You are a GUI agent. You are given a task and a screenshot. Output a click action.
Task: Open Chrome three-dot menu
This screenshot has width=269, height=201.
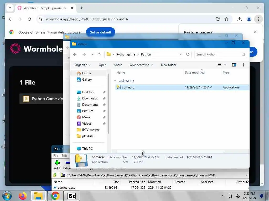point(258,19)
